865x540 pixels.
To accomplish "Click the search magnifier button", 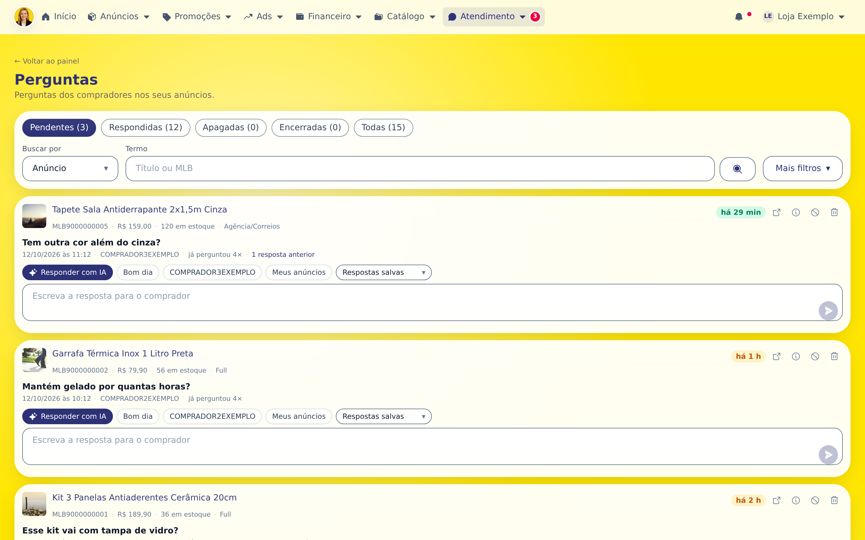I will tap(737, 169).
